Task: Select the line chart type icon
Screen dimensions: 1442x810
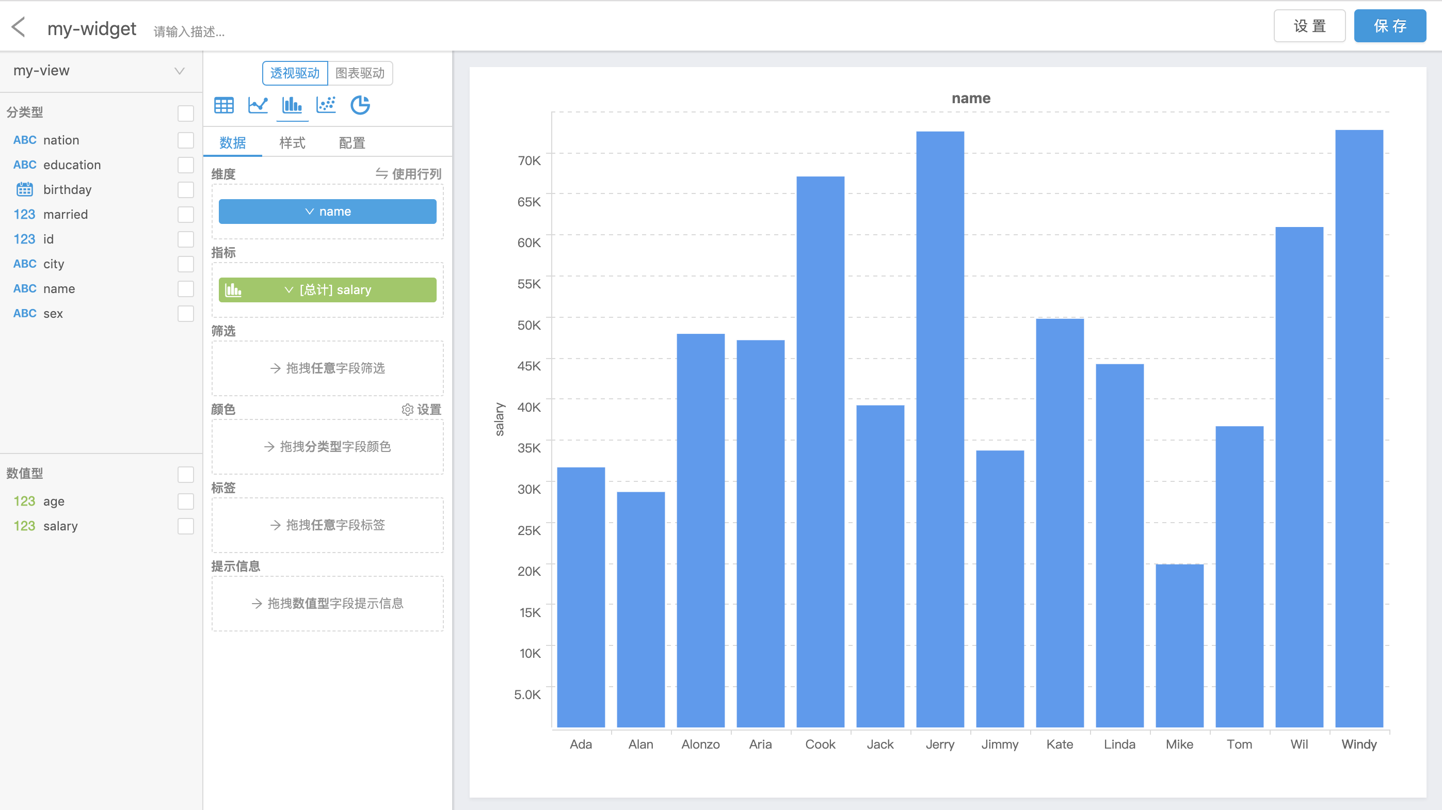Action: click(258, 105)
